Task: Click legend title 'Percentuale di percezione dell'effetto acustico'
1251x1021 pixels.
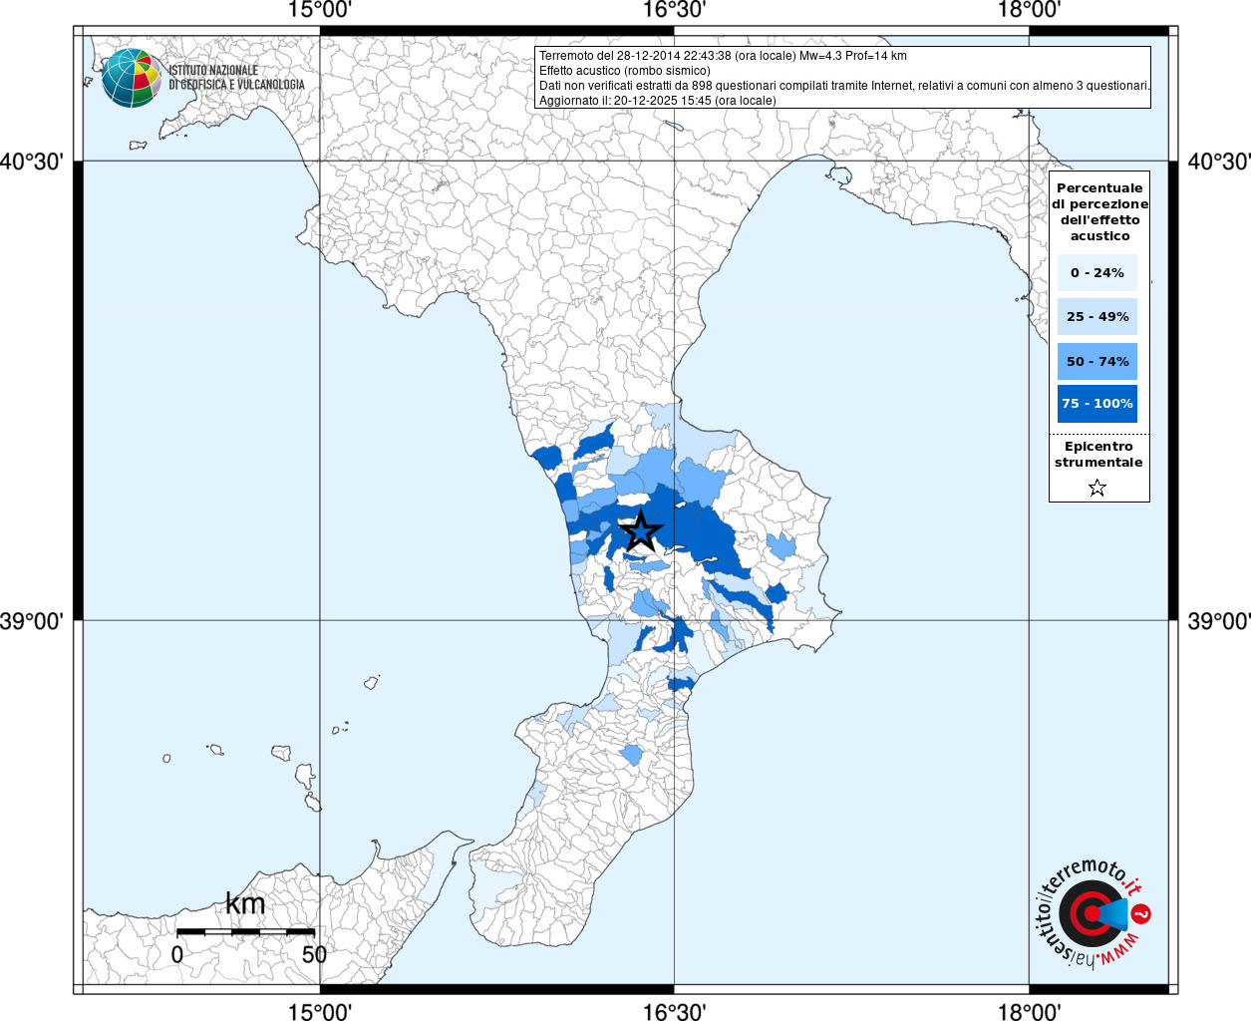Action: [x=1099, y=211]
